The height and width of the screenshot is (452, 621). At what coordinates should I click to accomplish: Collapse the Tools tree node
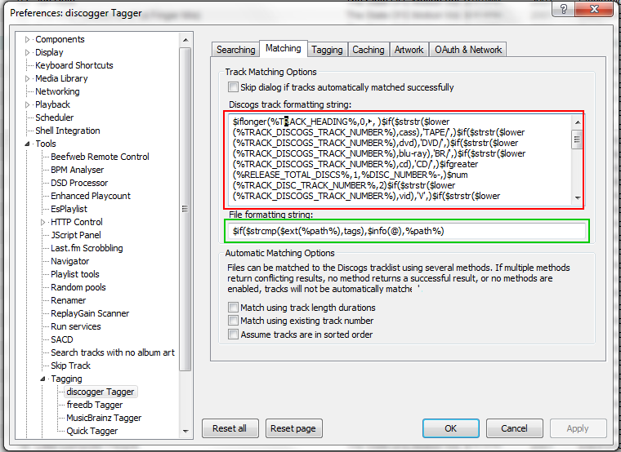point(27,144)
